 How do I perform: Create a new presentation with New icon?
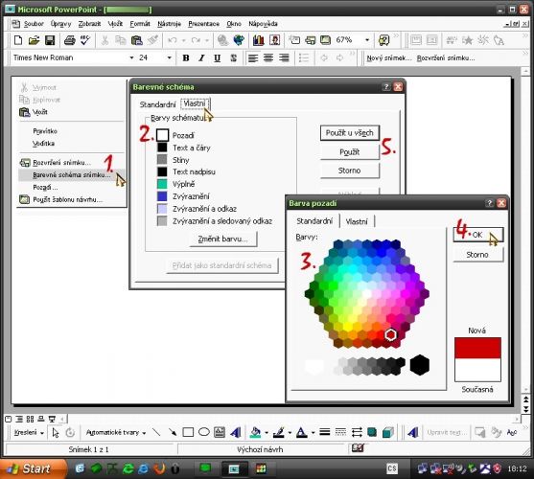coord(18,40)
